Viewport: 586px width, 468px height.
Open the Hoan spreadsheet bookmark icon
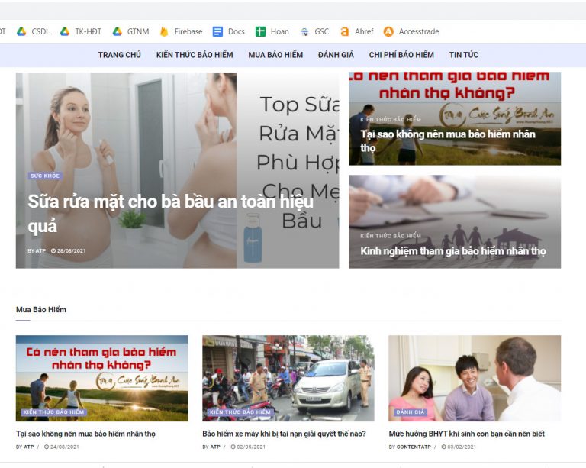coord(260,32)
